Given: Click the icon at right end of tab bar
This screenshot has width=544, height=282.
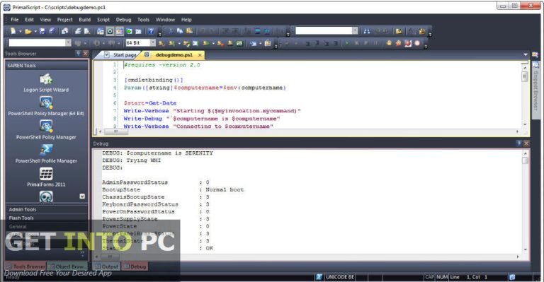Looking at the screenshot, I should 535,54.
